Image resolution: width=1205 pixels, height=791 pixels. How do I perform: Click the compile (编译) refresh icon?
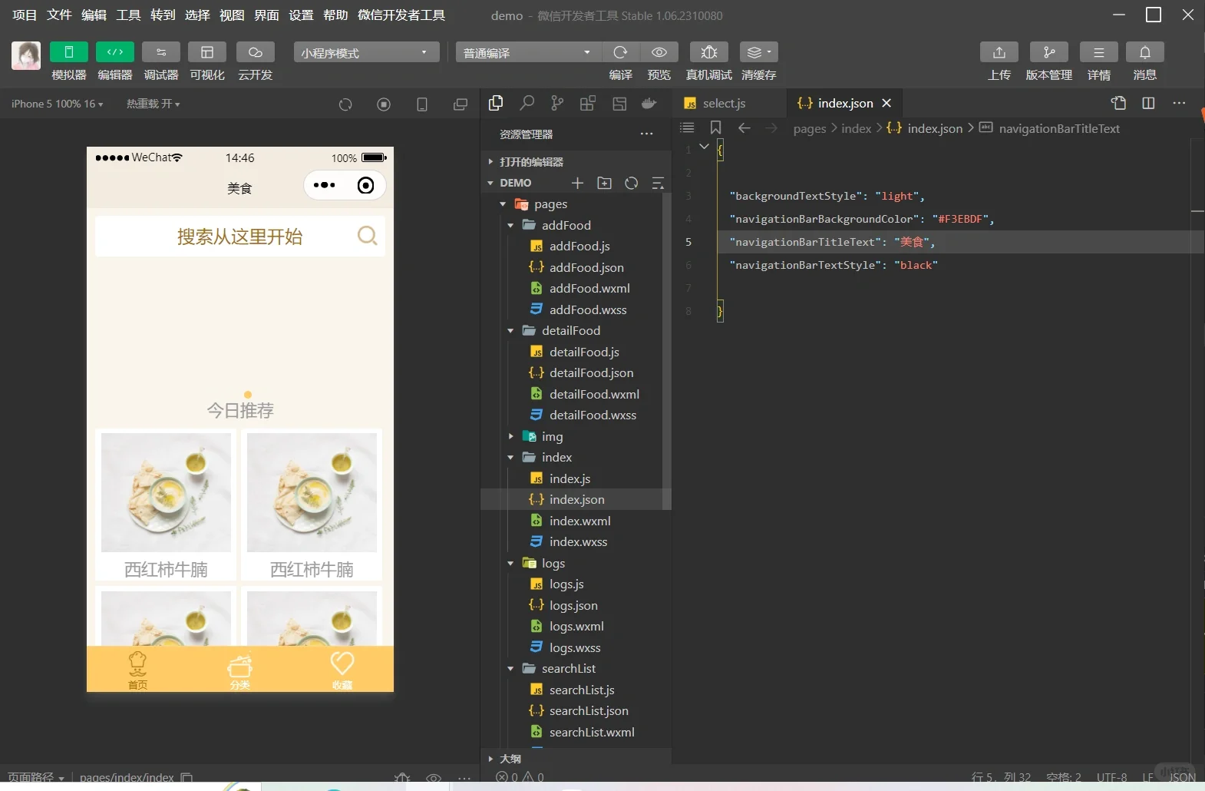(x=620, y=52)
